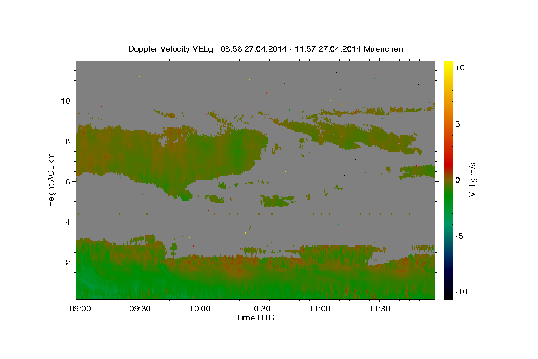Screen dimensions: 538x359
Task: Click the 10:30 time tick label
Action: click(x=260, y=309)
